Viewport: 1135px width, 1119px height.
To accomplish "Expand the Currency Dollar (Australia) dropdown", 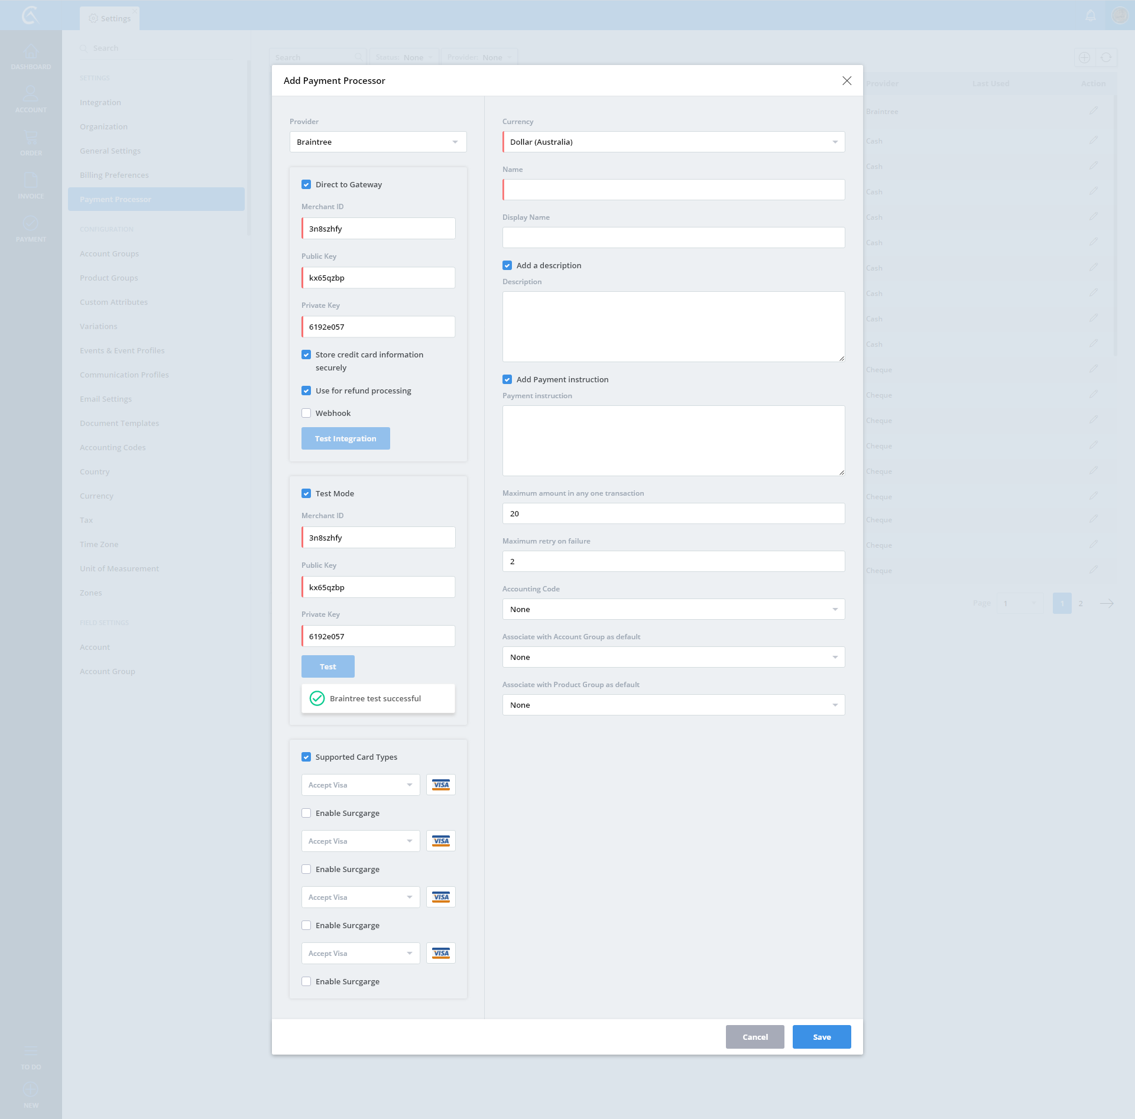I will coord(673,142).
